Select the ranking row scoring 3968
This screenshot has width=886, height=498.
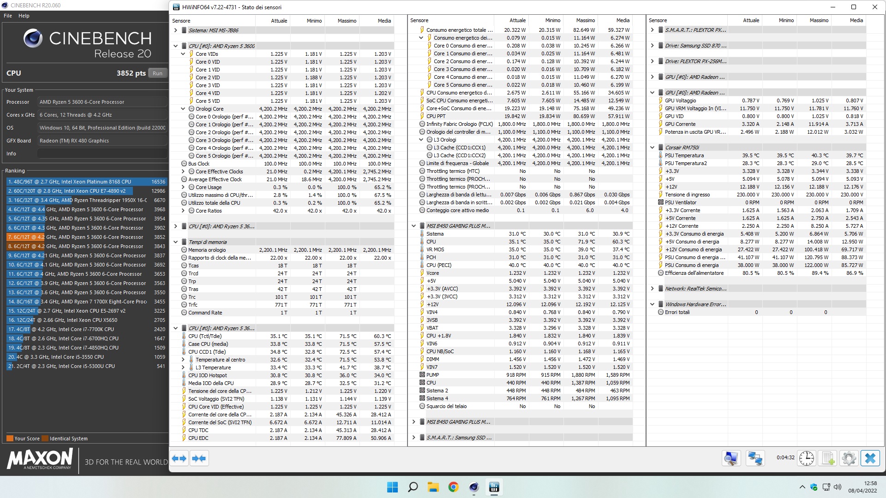[86, 209]
